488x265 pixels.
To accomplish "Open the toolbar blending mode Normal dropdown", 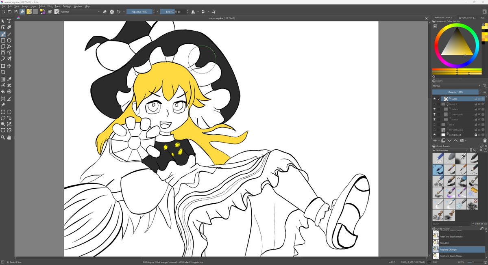I will [x=80, y=12].
